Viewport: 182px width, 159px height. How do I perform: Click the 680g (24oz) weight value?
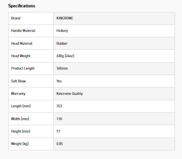tap(65, 56)
